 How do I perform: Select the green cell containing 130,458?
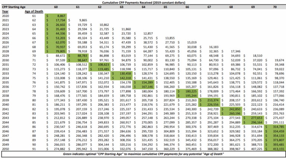click(x=121, y=73)
